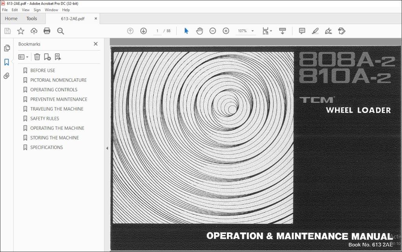Viewport: 402px width, 252px height.
Task: Find current bookmark icon
Action: [58, 57]
